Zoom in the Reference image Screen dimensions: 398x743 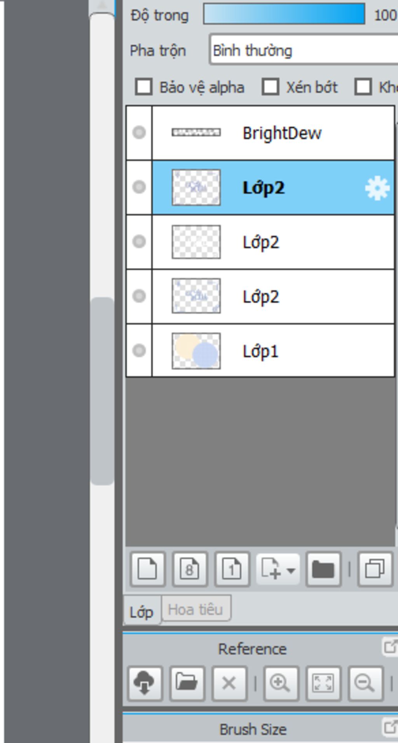click(281, 683)
